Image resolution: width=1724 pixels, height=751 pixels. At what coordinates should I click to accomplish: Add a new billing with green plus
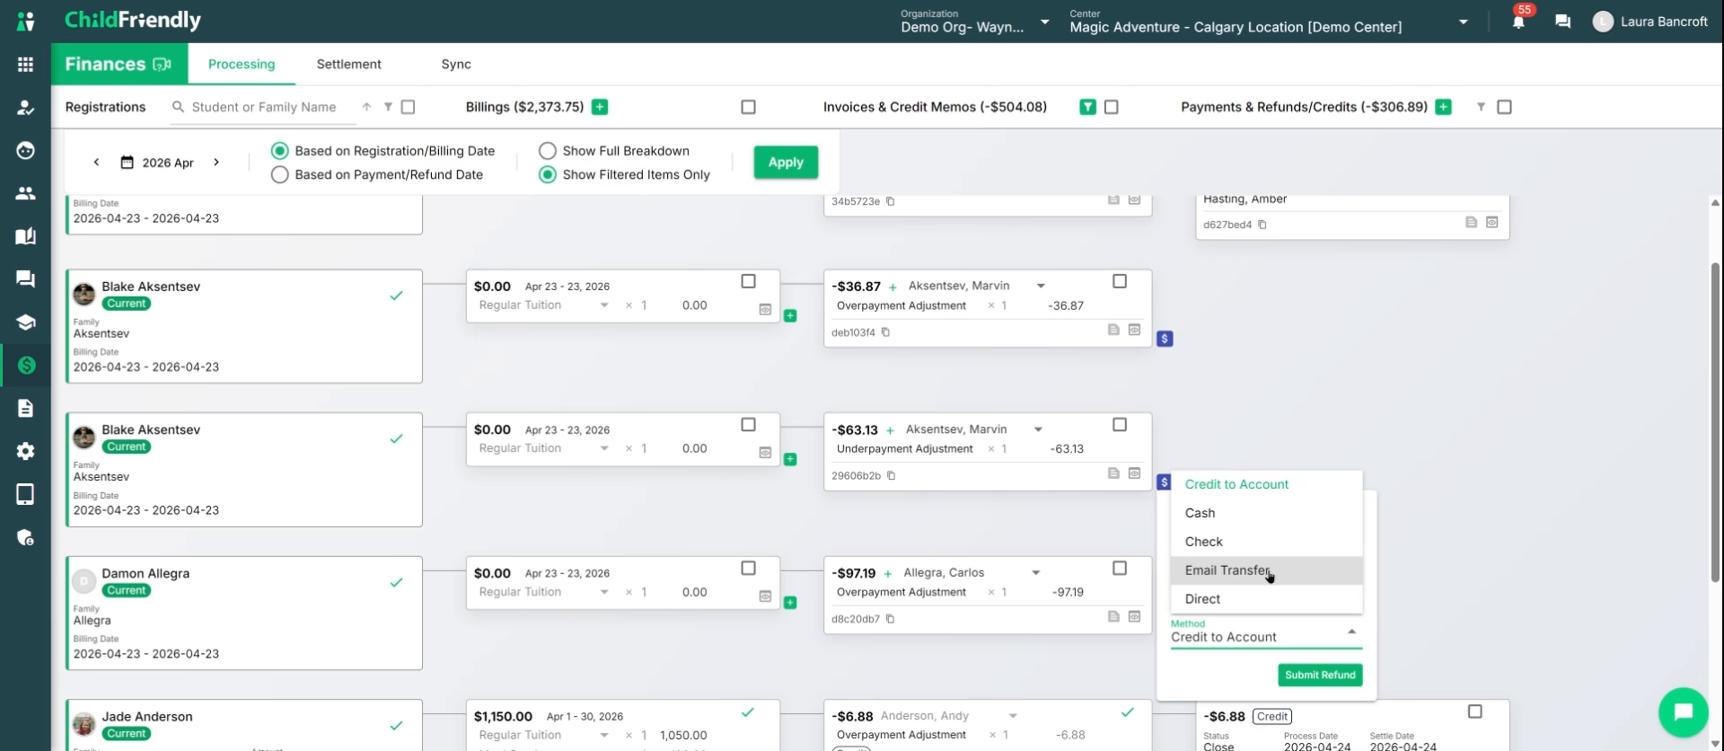(600, 107)
